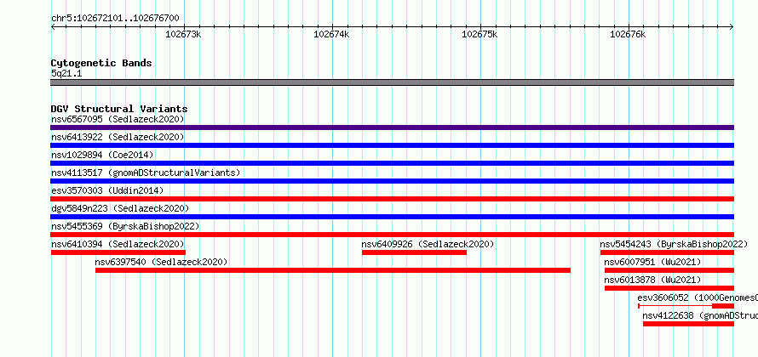Select the dark purple nsv6567095 variant bar
Screen dimensions: 758x357
tap(392, 127)
